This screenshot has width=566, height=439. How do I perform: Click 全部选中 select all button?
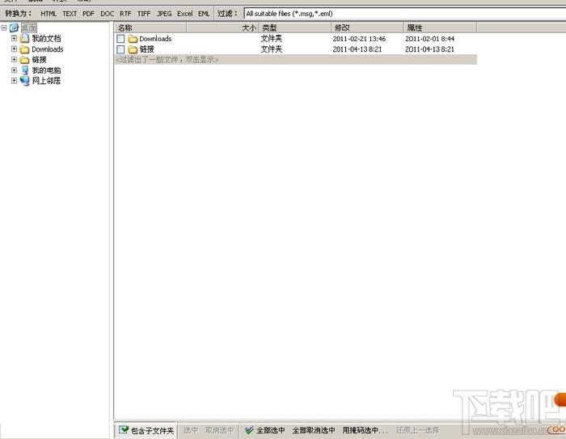[x=264, y=430]
